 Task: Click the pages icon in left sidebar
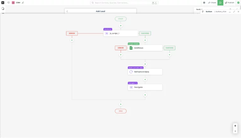3,8
